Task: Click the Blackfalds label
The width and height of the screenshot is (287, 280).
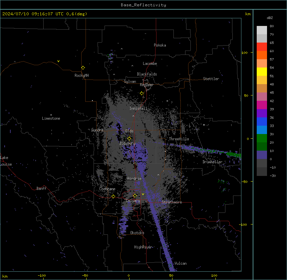Action: [x=147, y=74]
